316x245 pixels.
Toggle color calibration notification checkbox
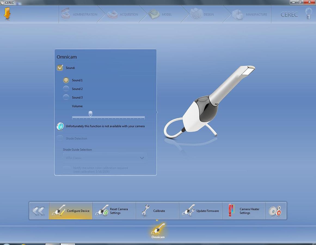click(x=66, y=169)
